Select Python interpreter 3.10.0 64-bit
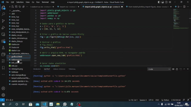This screenshot has width=191, height=107. click(x=176, y=100)
